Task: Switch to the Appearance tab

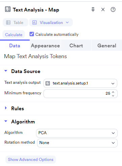Action: click(45, 46)
